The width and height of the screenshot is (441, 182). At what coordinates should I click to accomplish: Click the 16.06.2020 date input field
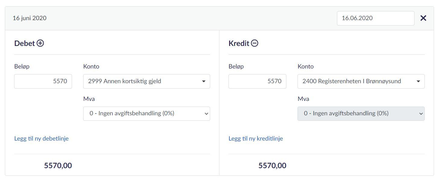pyautogui.click(x=375, y=18)
